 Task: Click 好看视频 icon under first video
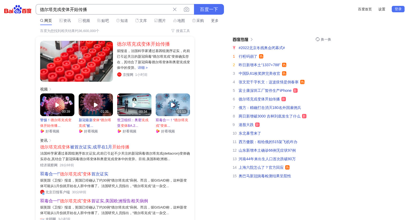click(42, 131)
